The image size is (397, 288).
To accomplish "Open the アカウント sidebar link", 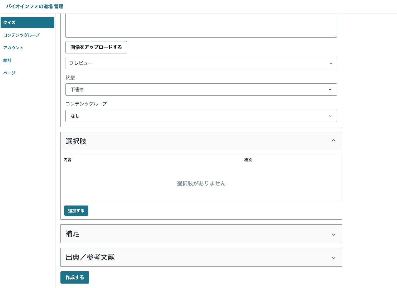I will (13, 48).
